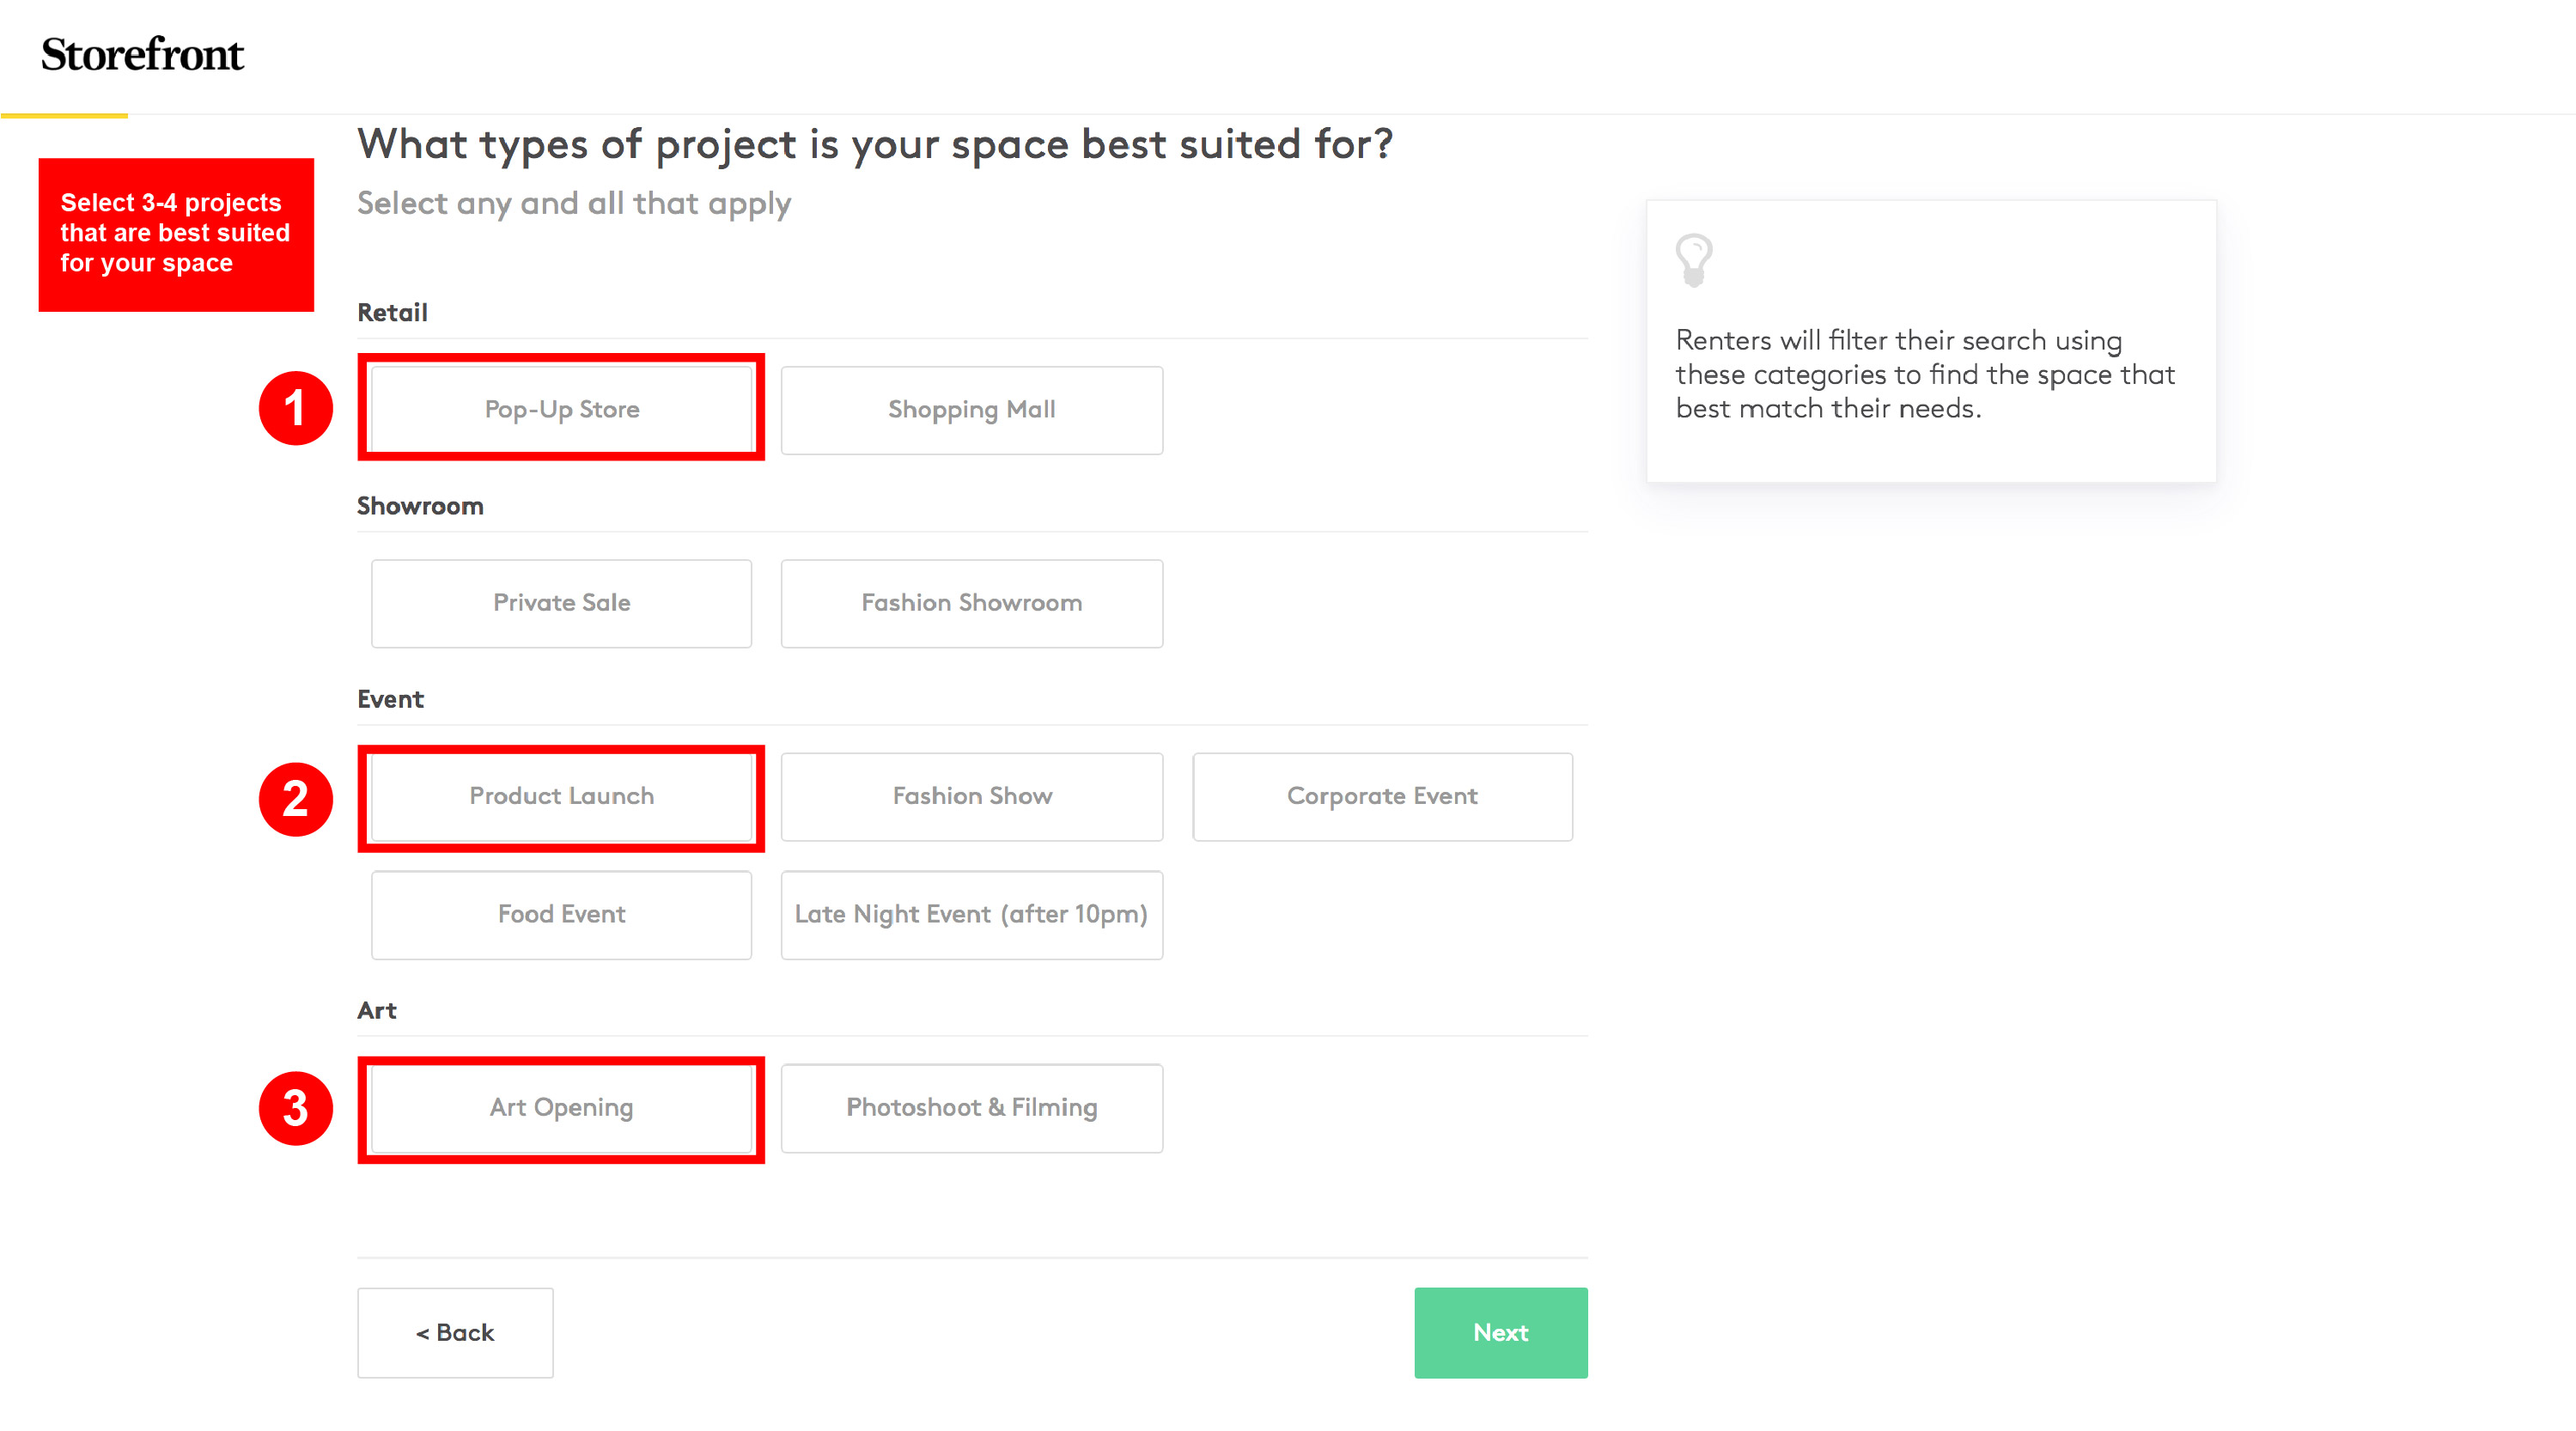Choose Art Opening under Art
The height and width of the screenshot is (1431, 2576).
pos(561,1108)
